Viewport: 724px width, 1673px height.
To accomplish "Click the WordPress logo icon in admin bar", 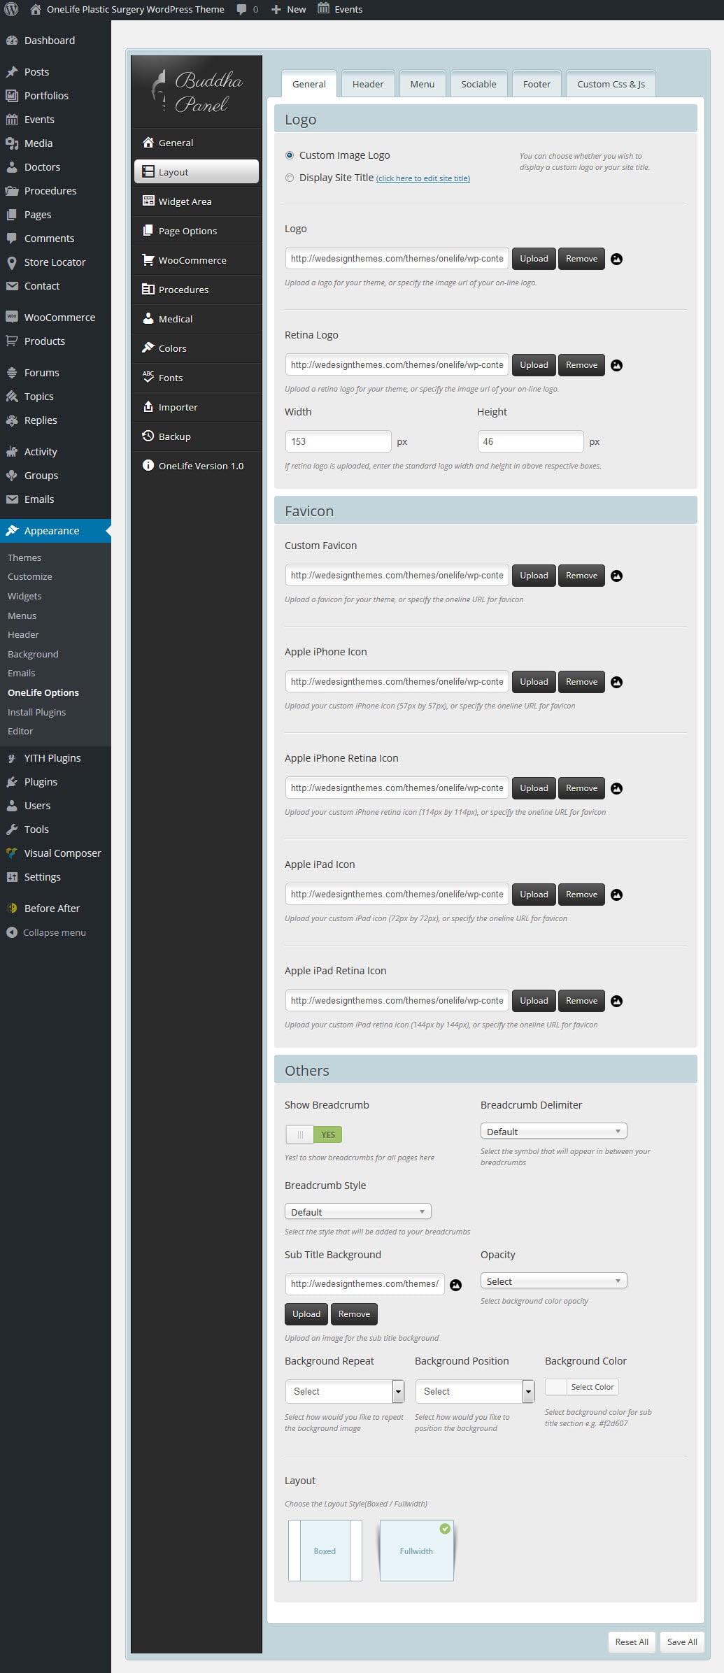I will point(11,9).
